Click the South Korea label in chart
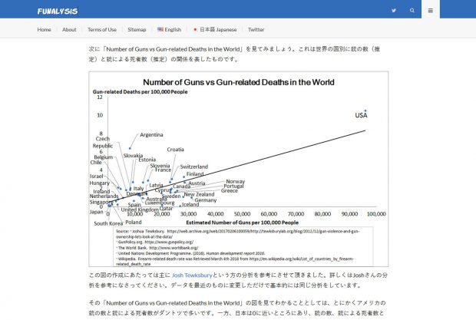This screenshot has height=320, width=476. 108,223
